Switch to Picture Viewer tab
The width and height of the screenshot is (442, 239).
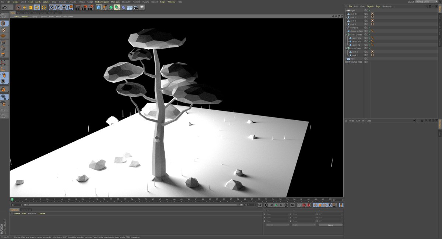(x=40, y=13)
